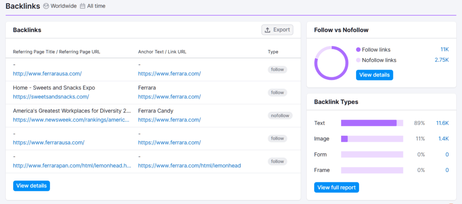The image size is (462, 204).
Task: Click the 0 count for Form backlinks
Action: [447, 154]
